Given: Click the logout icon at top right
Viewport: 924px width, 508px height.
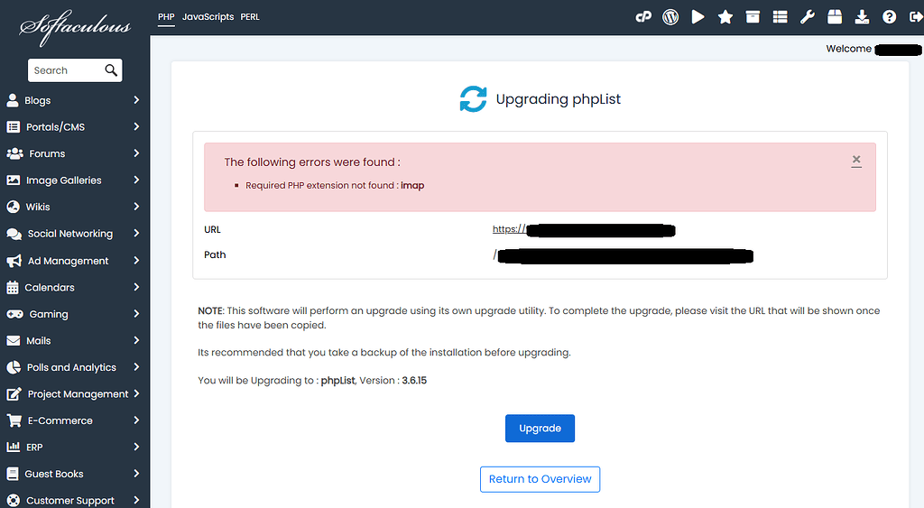Looking at the screenshot, I should 916,17.
